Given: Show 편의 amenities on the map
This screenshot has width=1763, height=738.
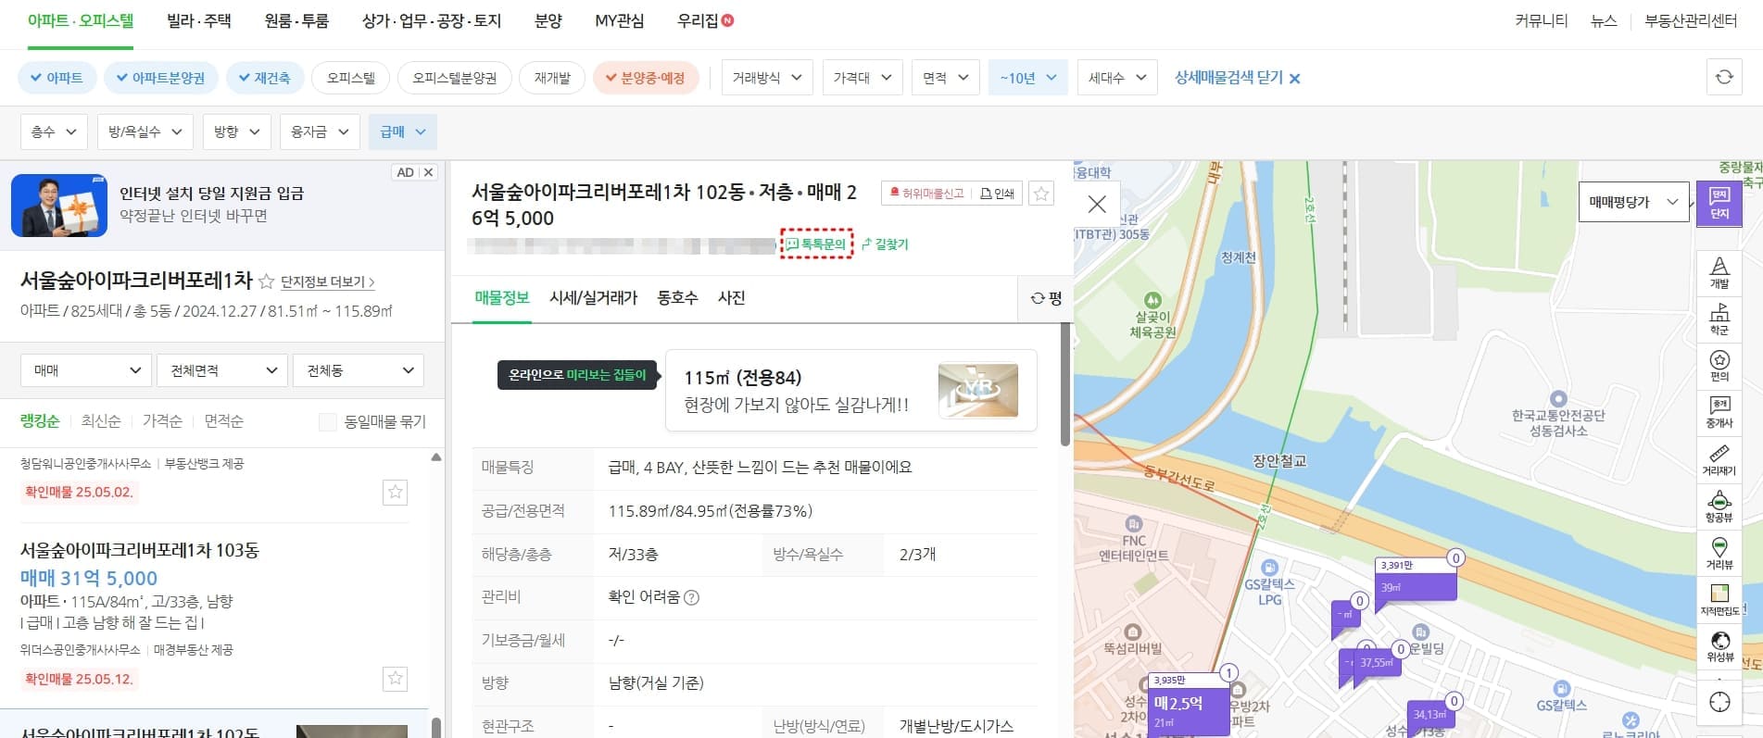Looking at the screenshot, I should [x=1719, y=366].
